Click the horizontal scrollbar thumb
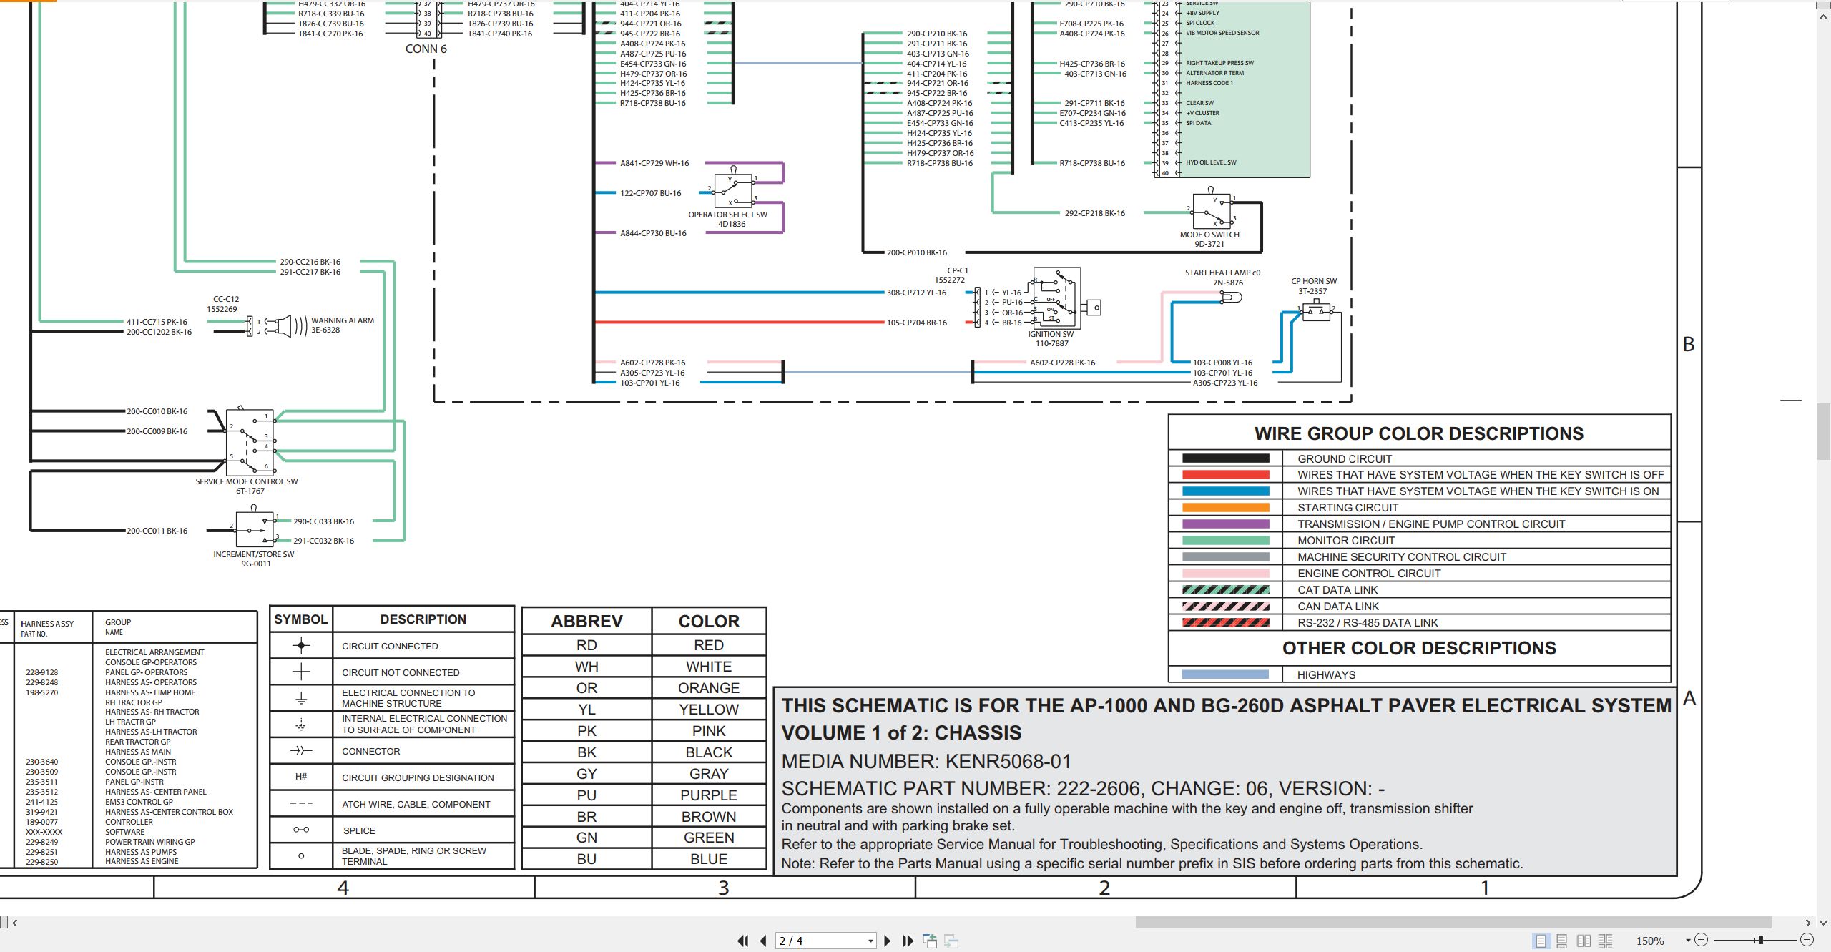 1453,923
